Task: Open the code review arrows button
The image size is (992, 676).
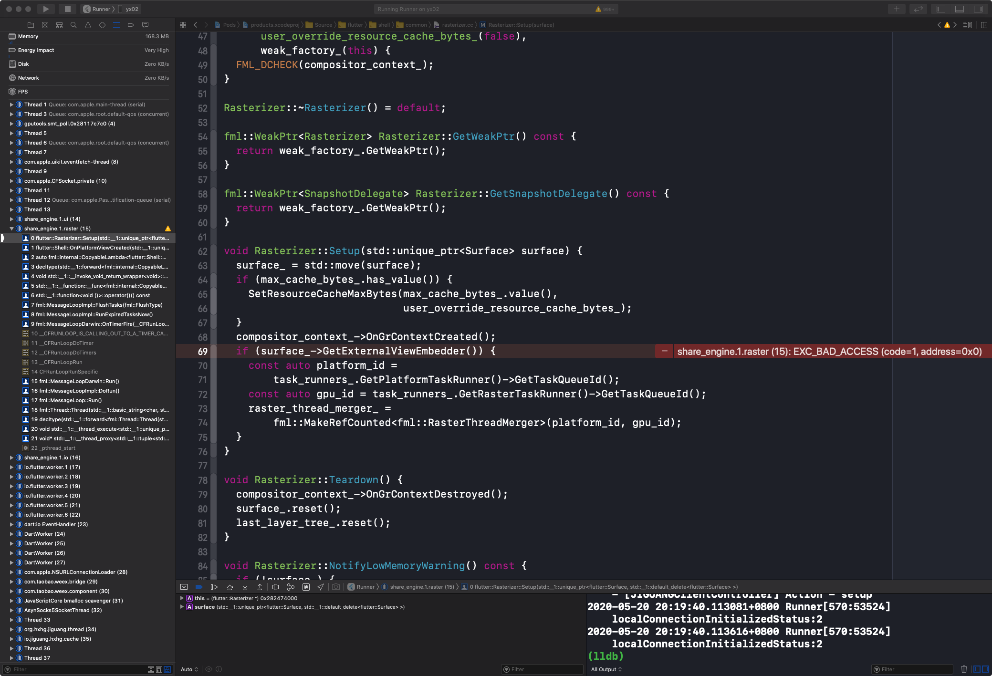Action: [x=918, y=9]
